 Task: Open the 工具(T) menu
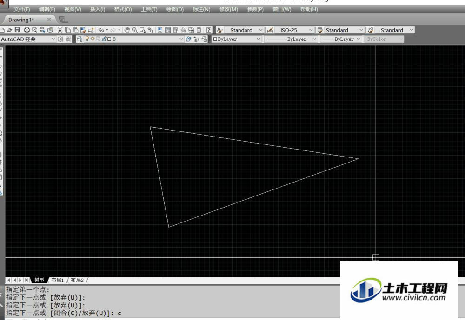pos(149,9)
